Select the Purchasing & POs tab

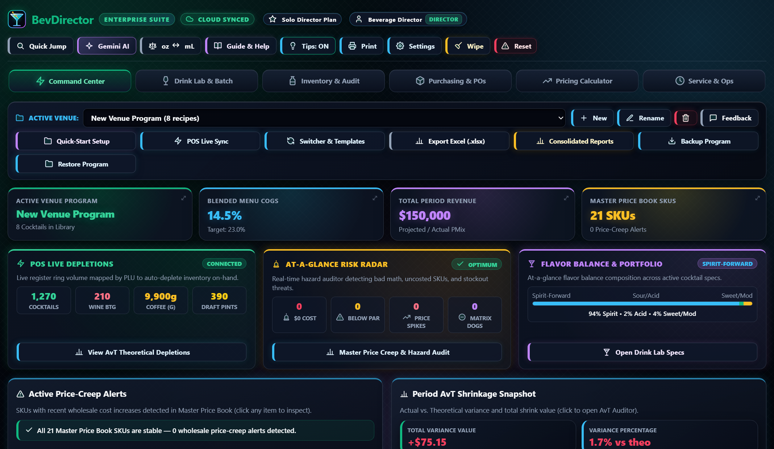coord(450,81)
